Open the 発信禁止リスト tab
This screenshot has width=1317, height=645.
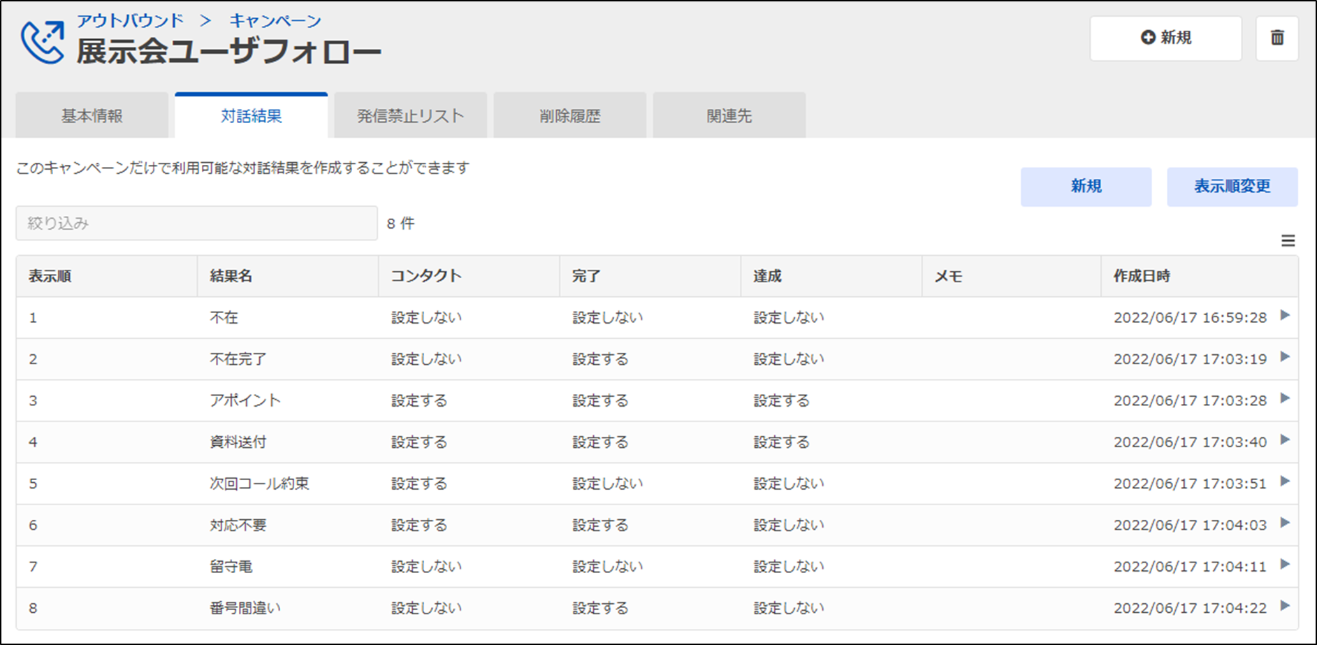tap(410, 116)
